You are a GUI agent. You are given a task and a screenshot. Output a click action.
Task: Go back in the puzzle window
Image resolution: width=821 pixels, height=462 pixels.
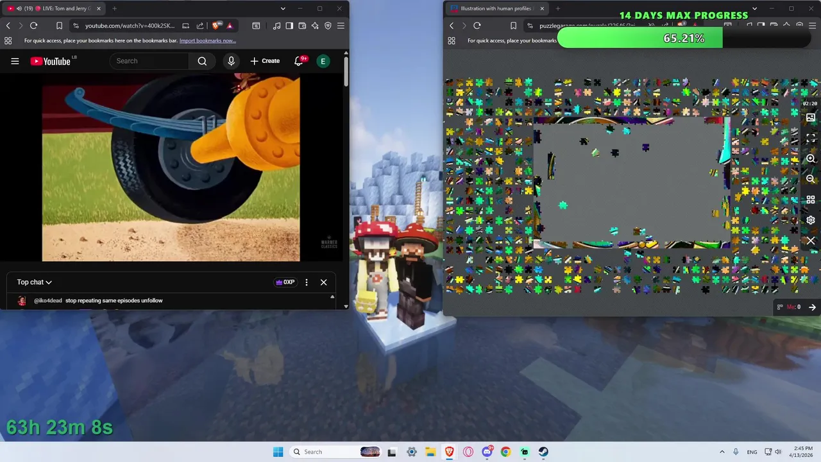pyautogui.click(x=452, y=26)
